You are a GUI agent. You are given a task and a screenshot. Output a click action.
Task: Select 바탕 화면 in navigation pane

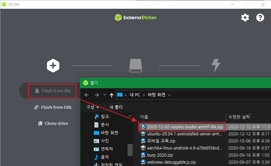click(x=110, y=133)
